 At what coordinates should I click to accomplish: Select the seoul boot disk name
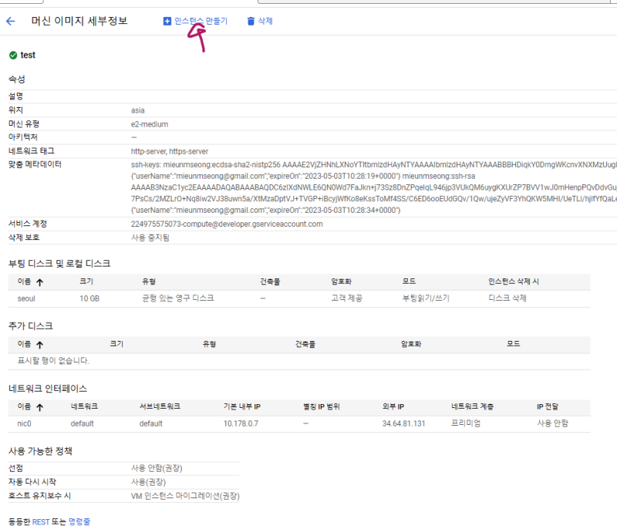coord(28,298)
